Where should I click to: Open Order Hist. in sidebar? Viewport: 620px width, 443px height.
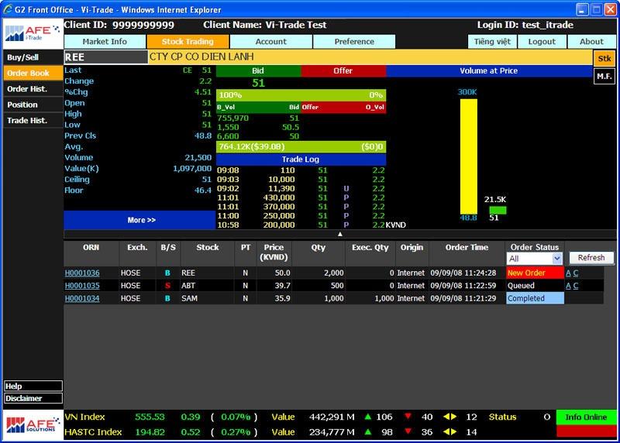[33, 89]
